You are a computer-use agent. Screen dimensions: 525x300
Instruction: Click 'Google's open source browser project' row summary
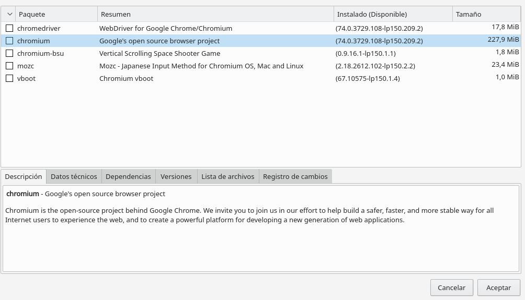tap(159, 41)
